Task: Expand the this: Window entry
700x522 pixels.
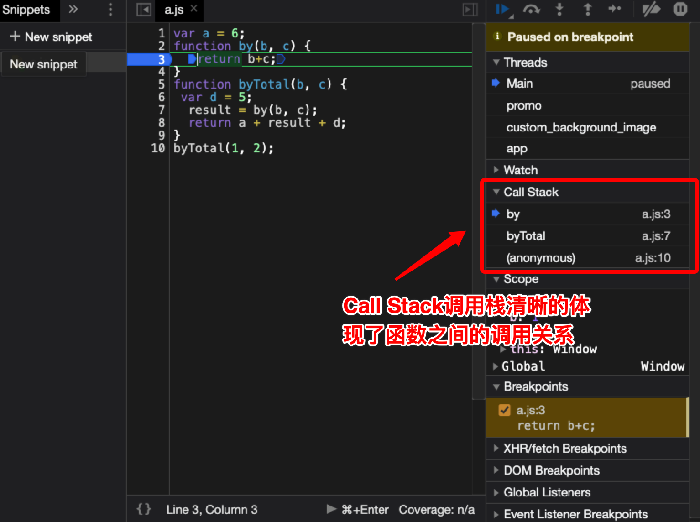Action: [503, 349]
